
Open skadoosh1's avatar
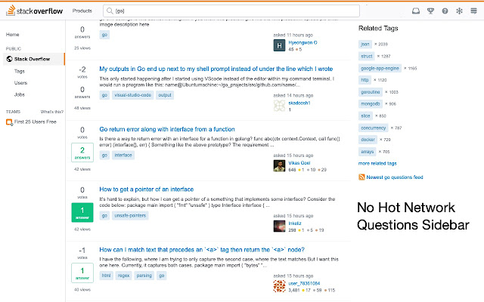tap(279, 106)
